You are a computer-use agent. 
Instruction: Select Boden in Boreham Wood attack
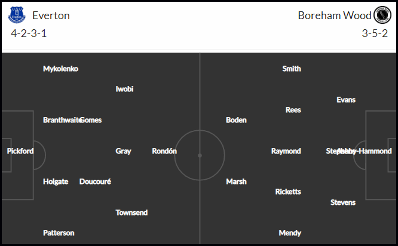tap(236, 120)
